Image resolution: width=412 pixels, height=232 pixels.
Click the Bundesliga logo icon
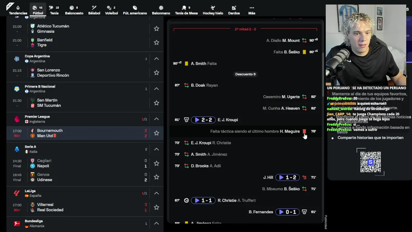17,224
